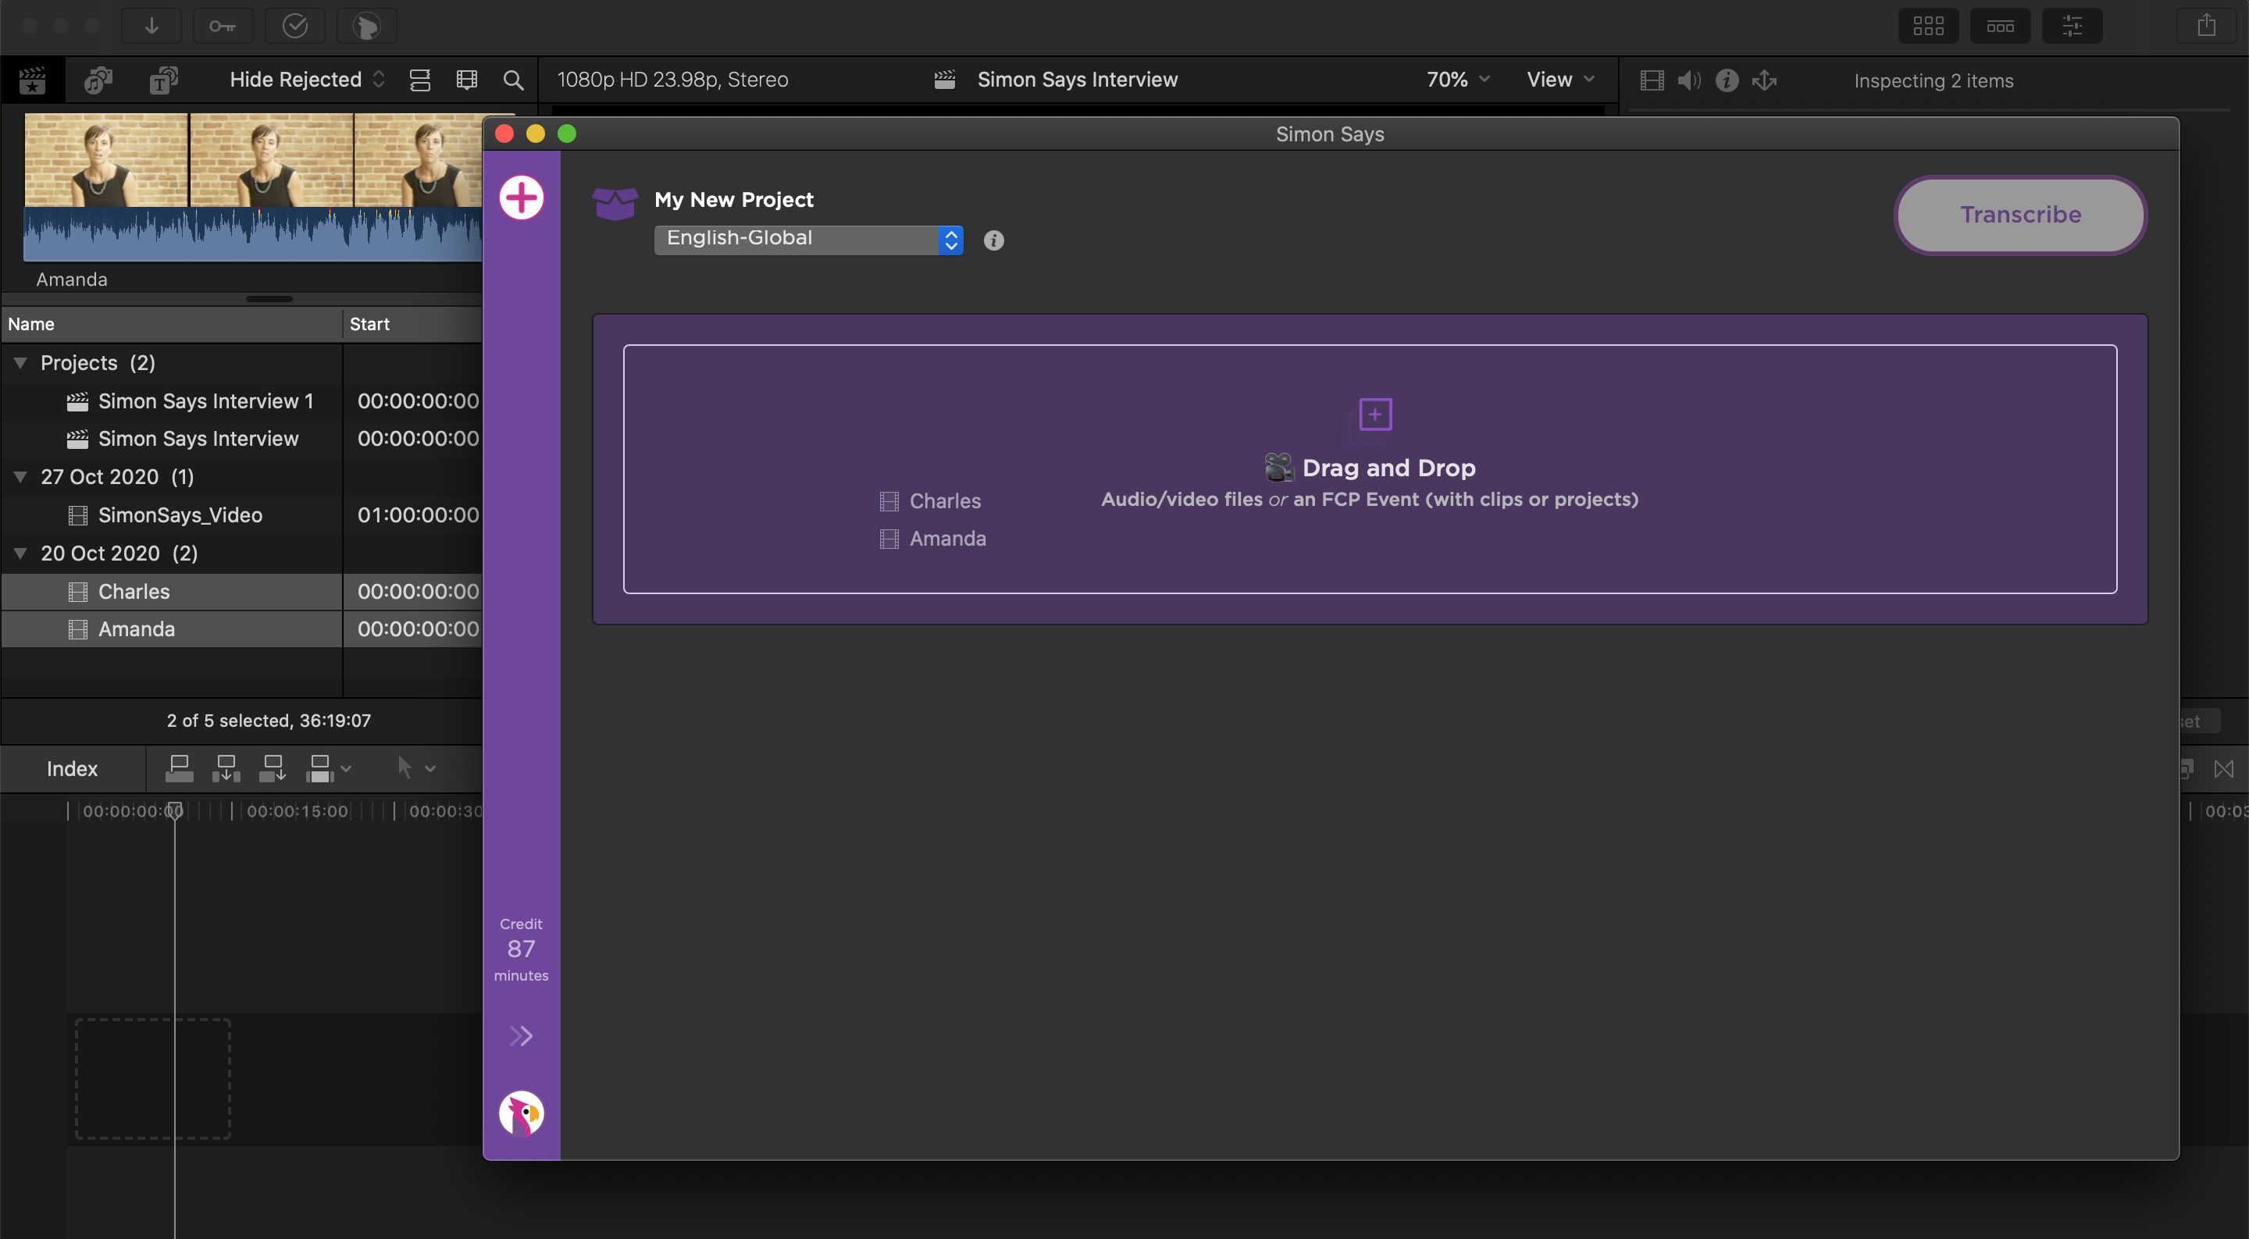Open the photos and audio sidebar icon

(98, 80)
